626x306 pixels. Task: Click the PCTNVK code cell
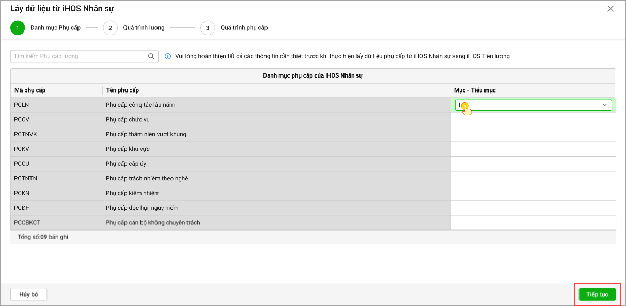point(56,134)
